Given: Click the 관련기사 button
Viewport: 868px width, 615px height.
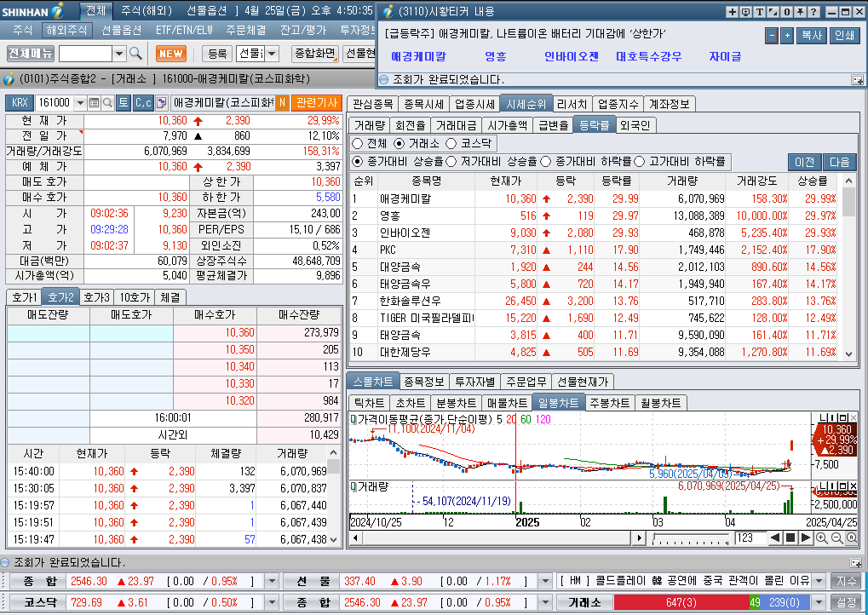Looking at the screenshot, I should point(317,103).
